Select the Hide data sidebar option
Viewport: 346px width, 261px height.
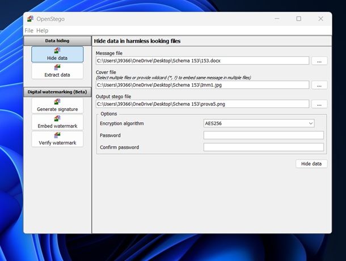[57, 54]
